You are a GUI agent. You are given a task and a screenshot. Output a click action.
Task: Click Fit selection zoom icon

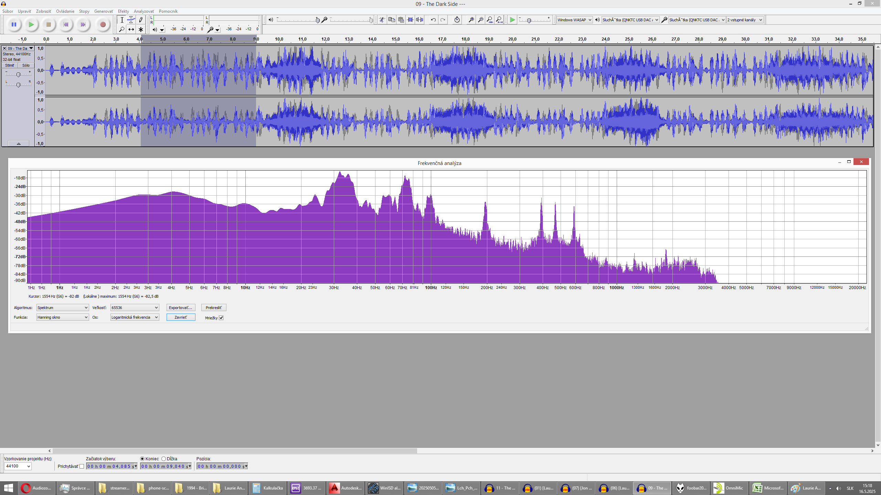pos(490,20)
